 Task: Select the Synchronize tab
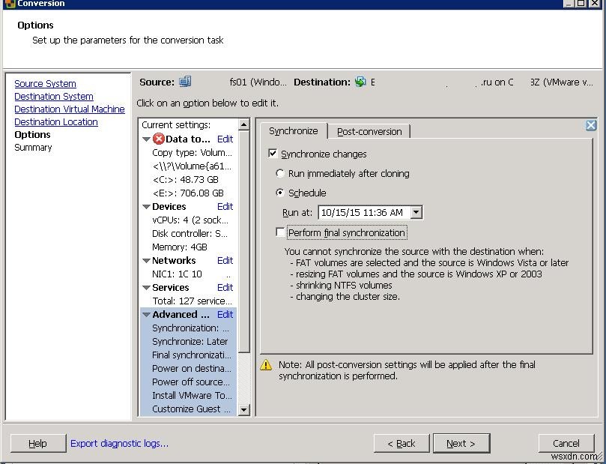(294, 130)
